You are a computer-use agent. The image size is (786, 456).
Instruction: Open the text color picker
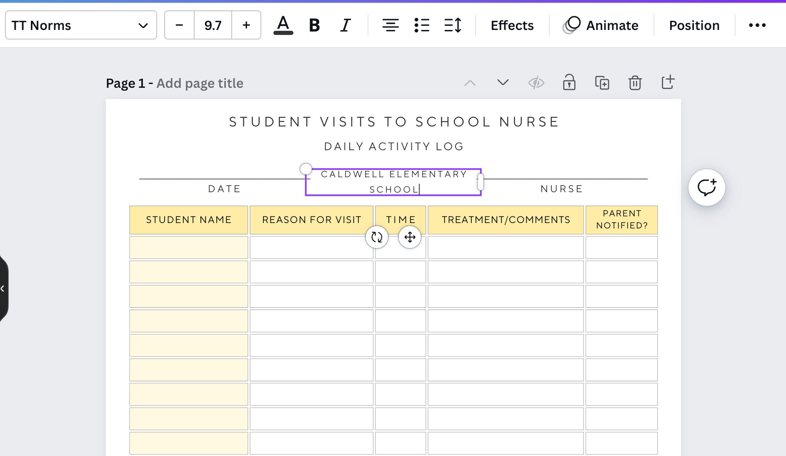pos(283,25)
